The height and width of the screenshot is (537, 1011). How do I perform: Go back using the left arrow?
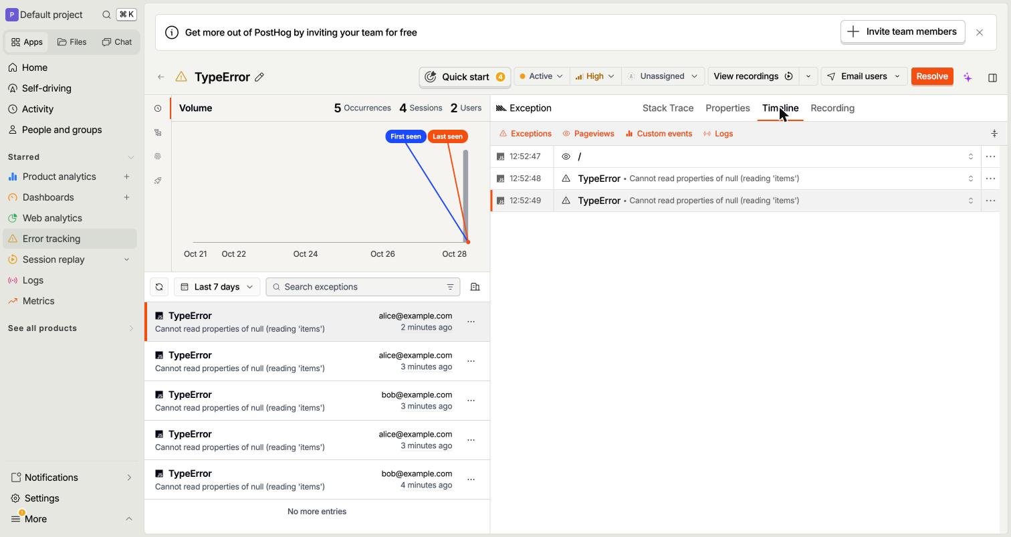pyautogui.click(x=161, y=77)
